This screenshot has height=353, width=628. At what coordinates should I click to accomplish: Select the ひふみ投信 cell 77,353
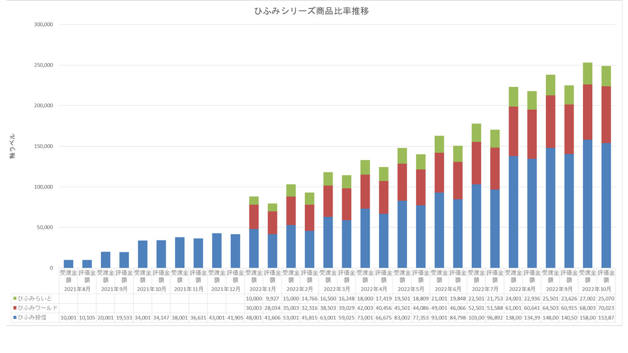tap(421, 318)
